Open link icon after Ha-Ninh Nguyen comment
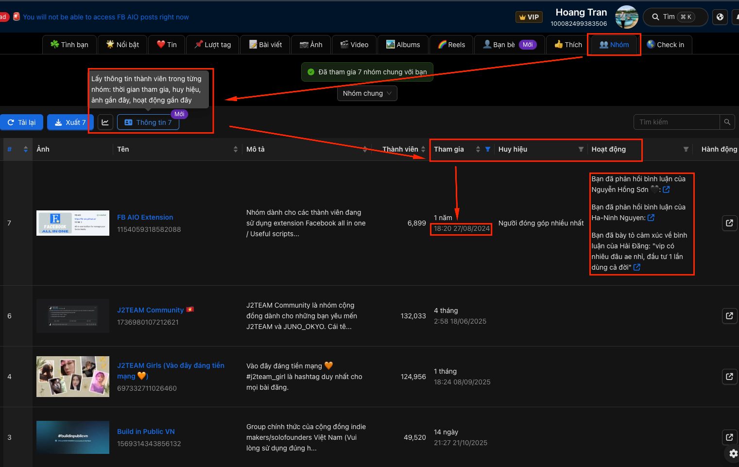 click(651, 218)
